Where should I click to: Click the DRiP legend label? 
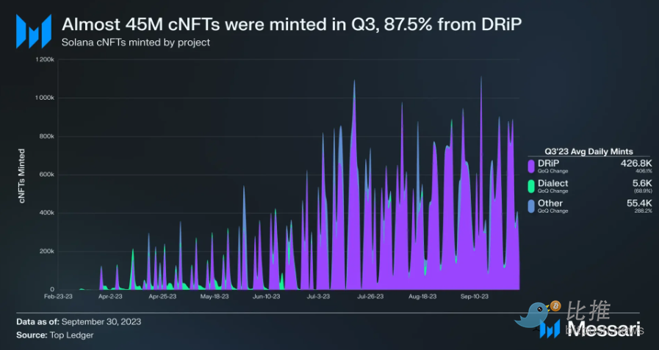tap(549, 163)
